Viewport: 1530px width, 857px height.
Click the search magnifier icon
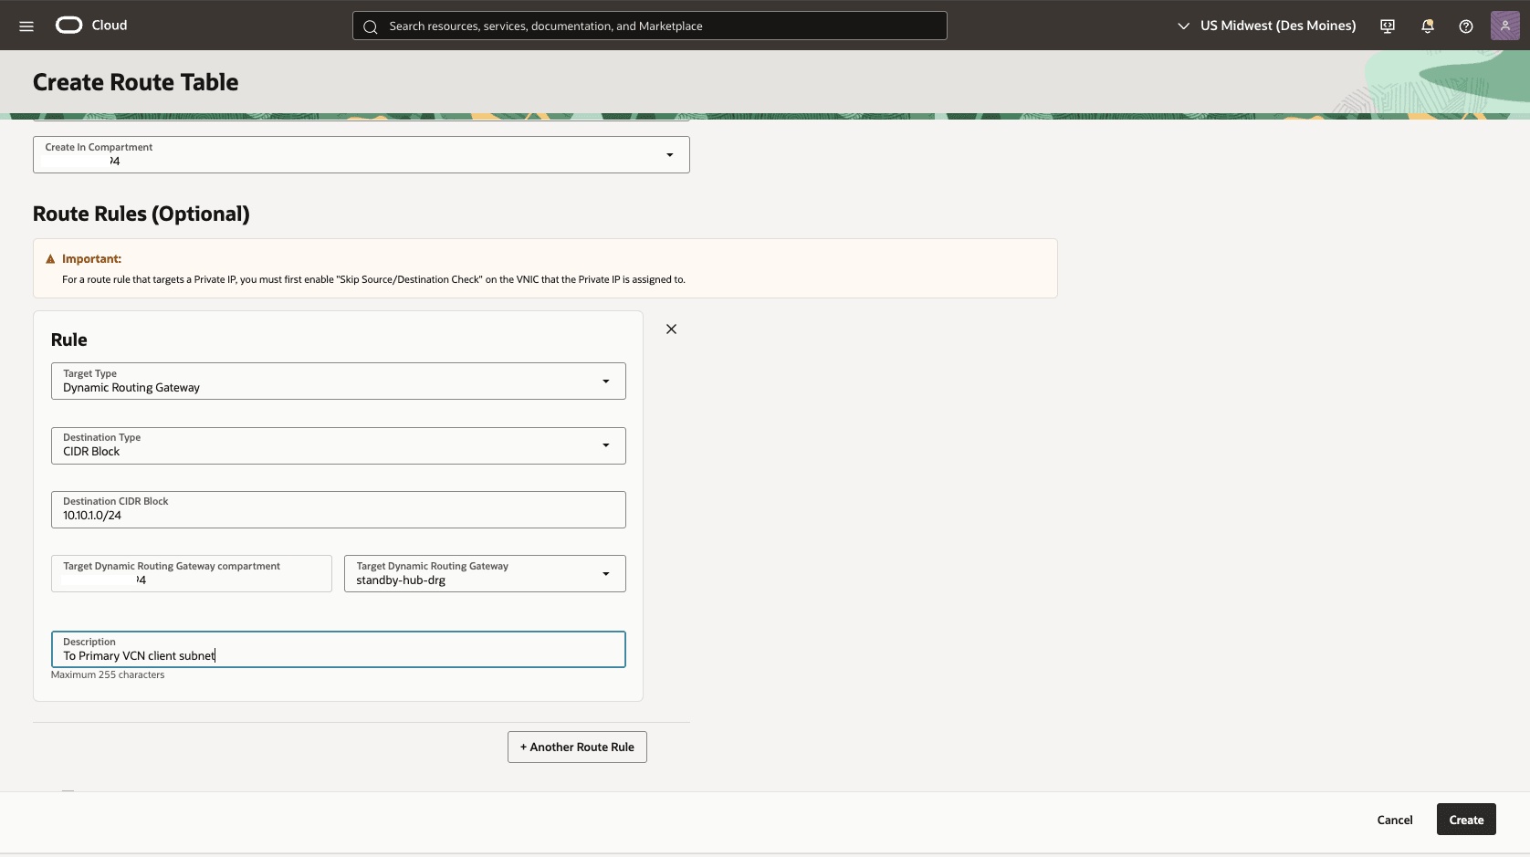tap(371, 26)
